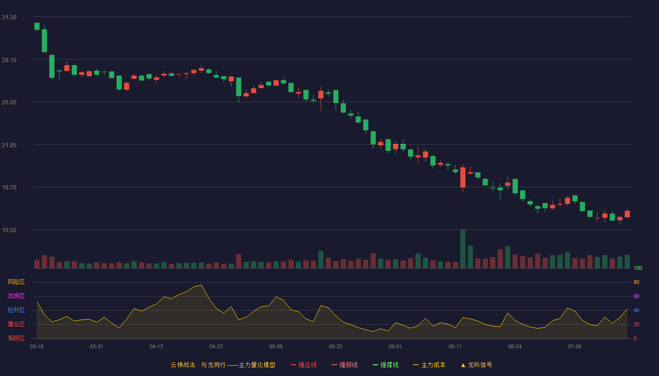The height and width of the screenshot is (376, 659).
Task: Click the 06-24 date label
Action: click(x=515, y=346)
